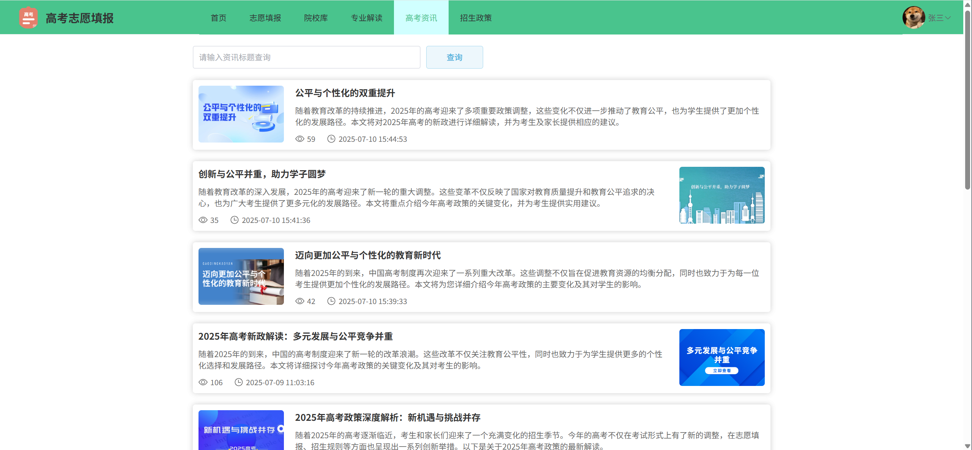Go to the 招生政策 menu item
972x450 pixels.
[476, 18]
